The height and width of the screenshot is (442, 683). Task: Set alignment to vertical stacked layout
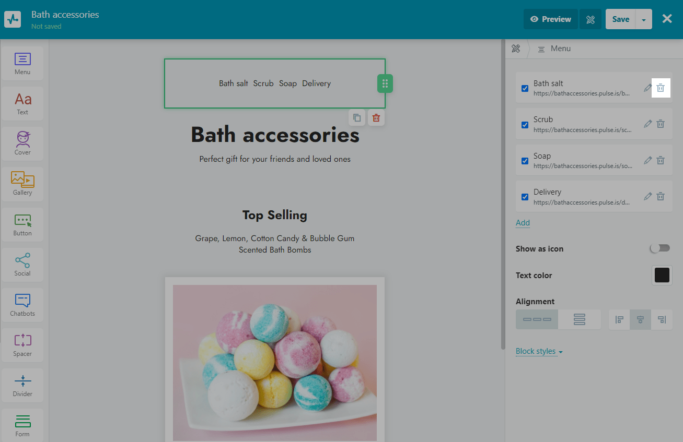coord(579,319)
